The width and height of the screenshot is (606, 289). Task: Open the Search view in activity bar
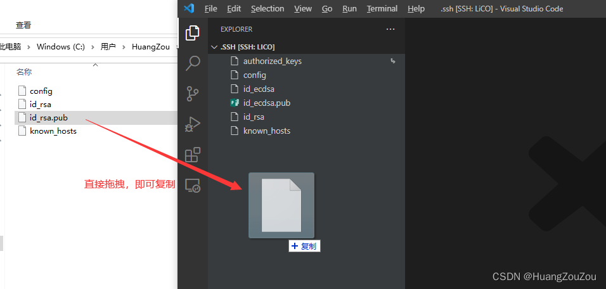(x=193, y=63)
